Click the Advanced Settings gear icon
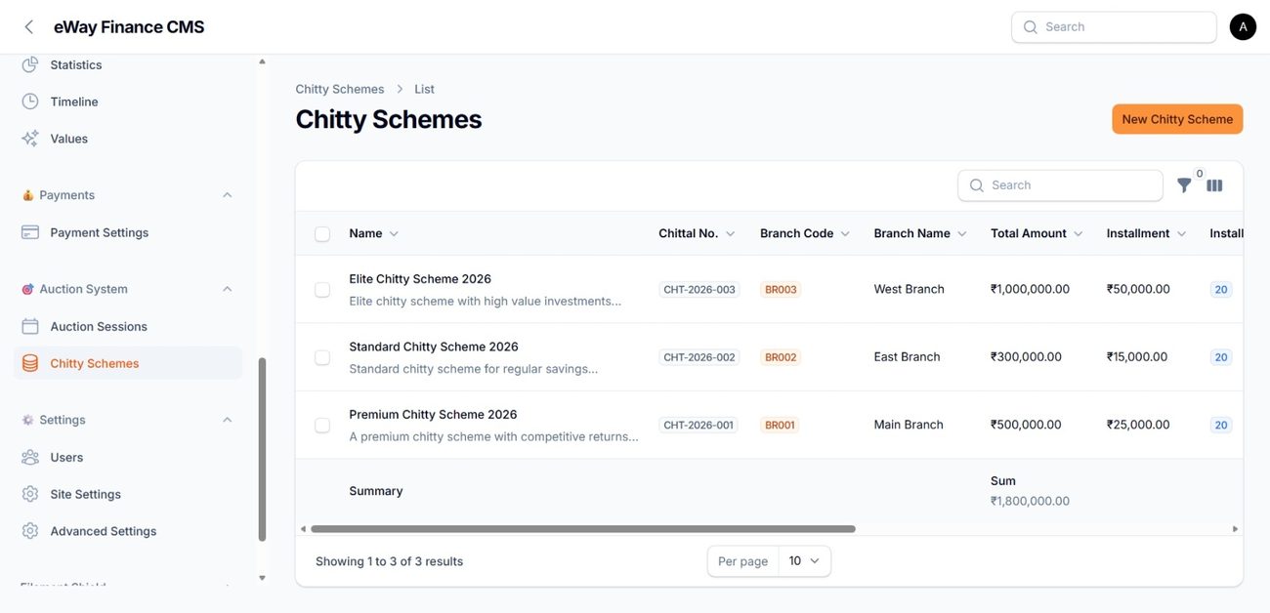Image resolution: width=1270 pixels, height=613 pixels. click(x=30, y=531)
